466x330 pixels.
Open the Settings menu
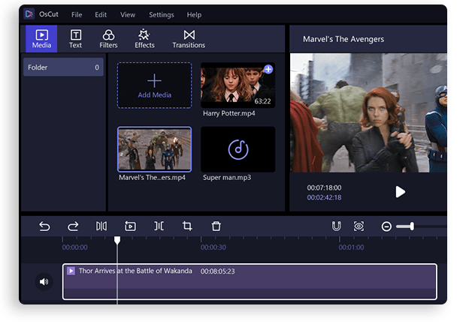pyautogui.click(x=161, y=15)
